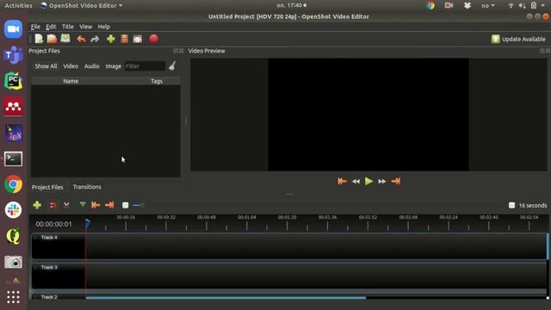Screen dimensions: 551x310
Task: Open the system menu arrow in top bar
Action: pyautogui.click(x=543, y=5)
